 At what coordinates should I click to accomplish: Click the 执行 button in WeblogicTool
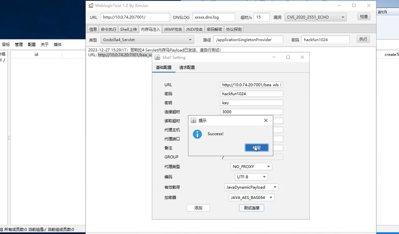click(363, 39)
